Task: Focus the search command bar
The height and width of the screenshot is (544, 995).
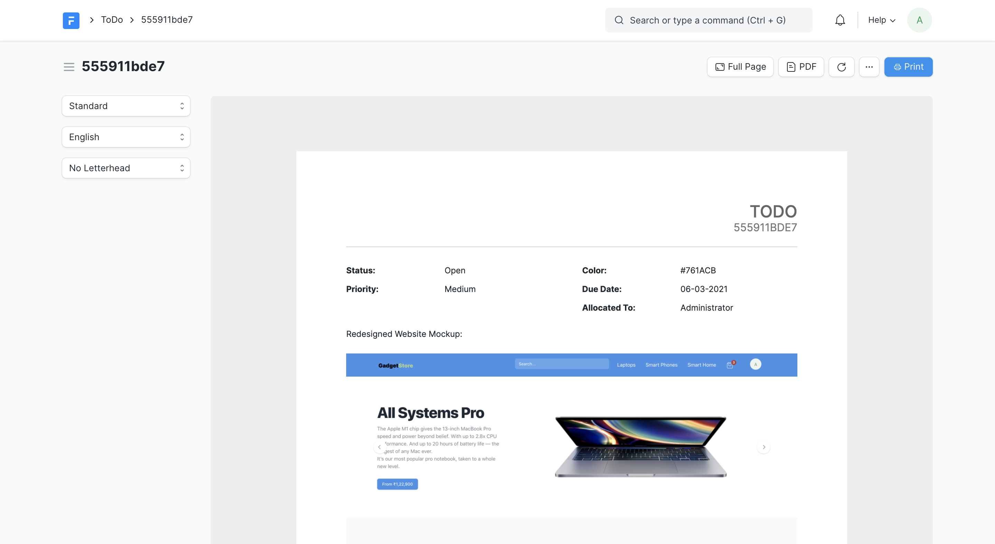Action: (708, 20)
